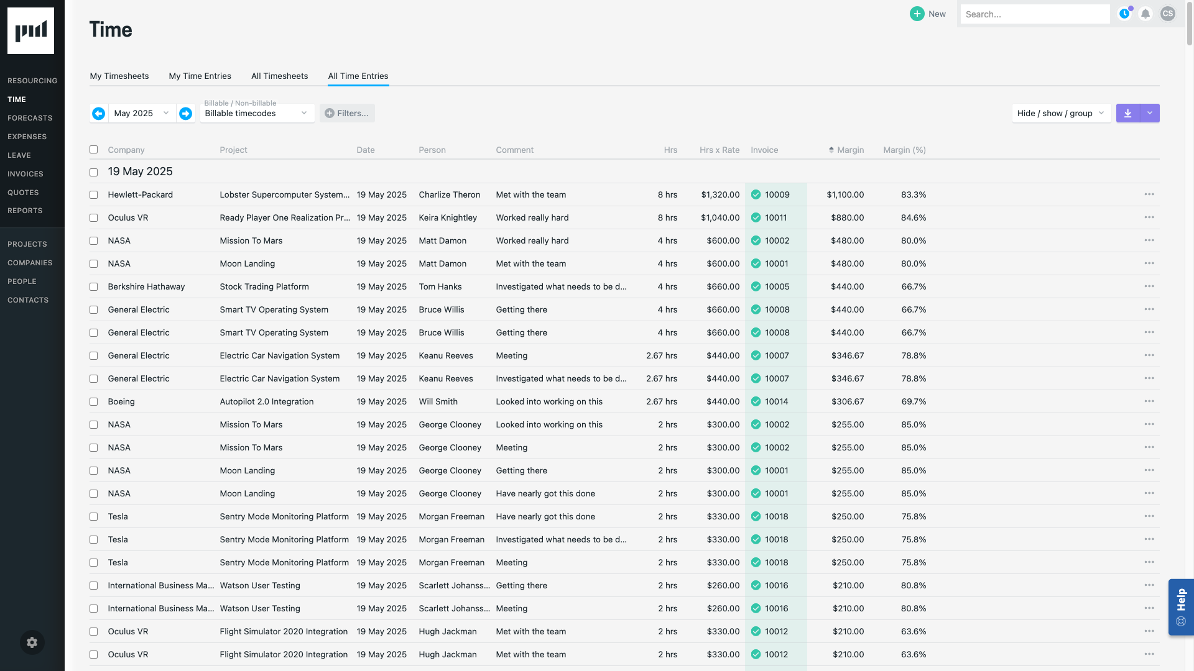
Task: Click the Margin column sort arrow
Action: point(831,150)
